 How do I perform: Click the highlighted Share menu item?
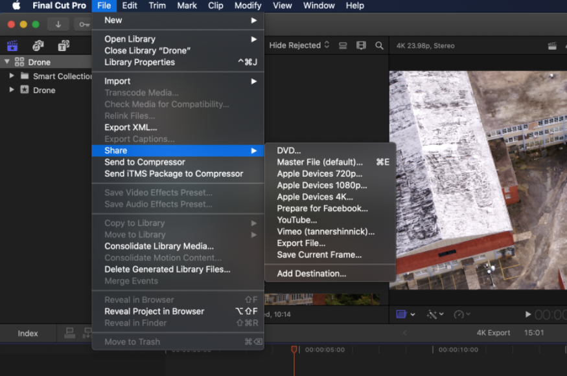pos(178,151)
